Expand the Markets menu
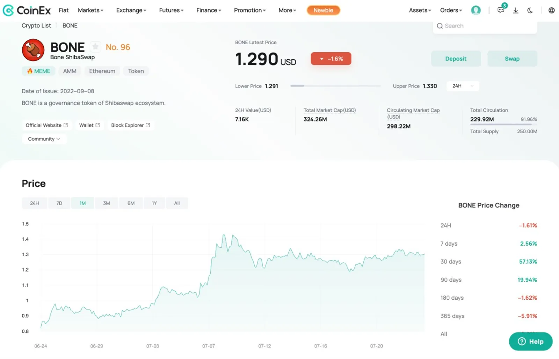 pyautogui.click(x=90, y=10)
